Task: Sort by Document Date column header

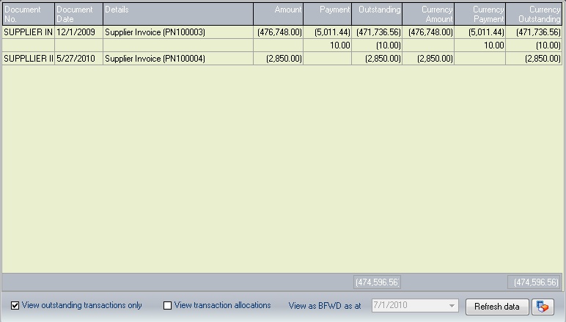Action: pos(78,14)
